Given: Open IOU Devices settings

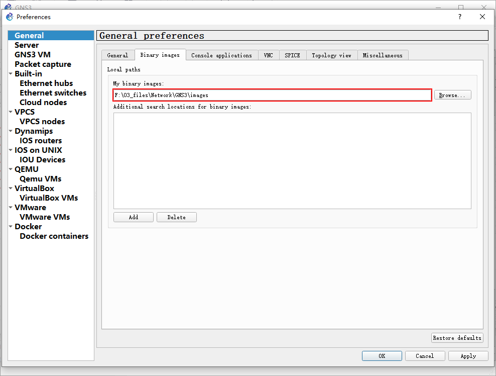Looking at the screenshot, I should tap(42, 160).
